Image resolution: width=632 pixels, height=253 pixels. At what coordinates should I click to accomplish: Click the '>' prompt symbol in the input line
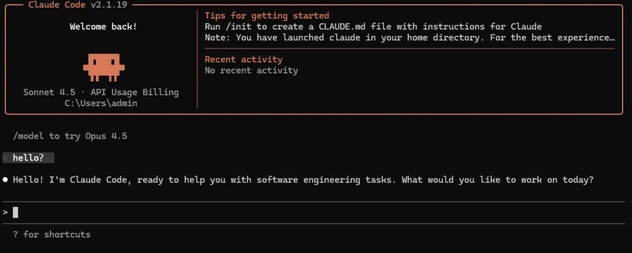5,212
